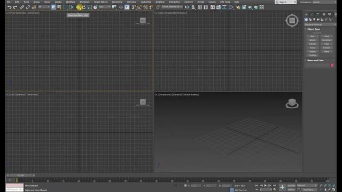Click the Render Production teapot icon
The width and height of the screenshot is (342, 192).
(250, 7)
